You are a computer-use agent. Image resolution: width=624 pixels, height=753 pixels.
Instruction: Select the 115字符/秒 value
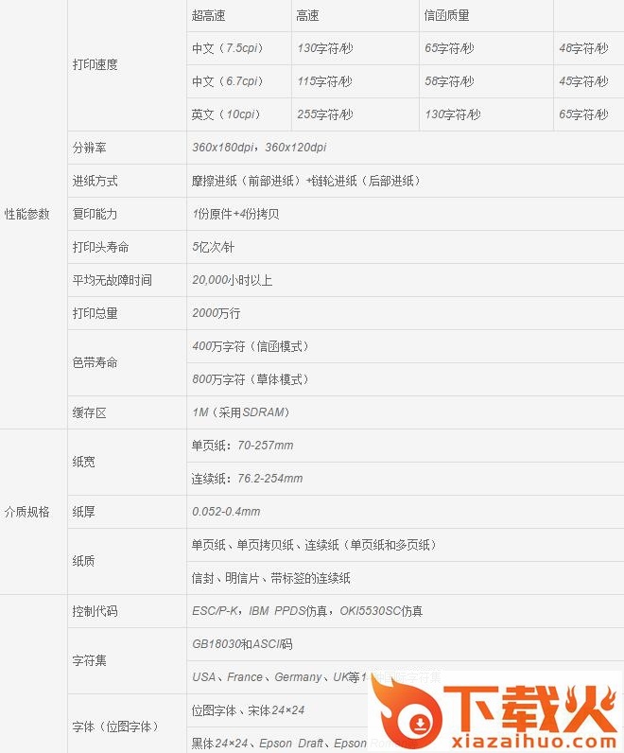click(325, 81)
